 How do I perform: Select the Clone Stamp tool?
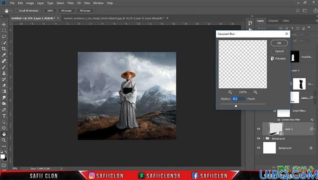point(4,73)
